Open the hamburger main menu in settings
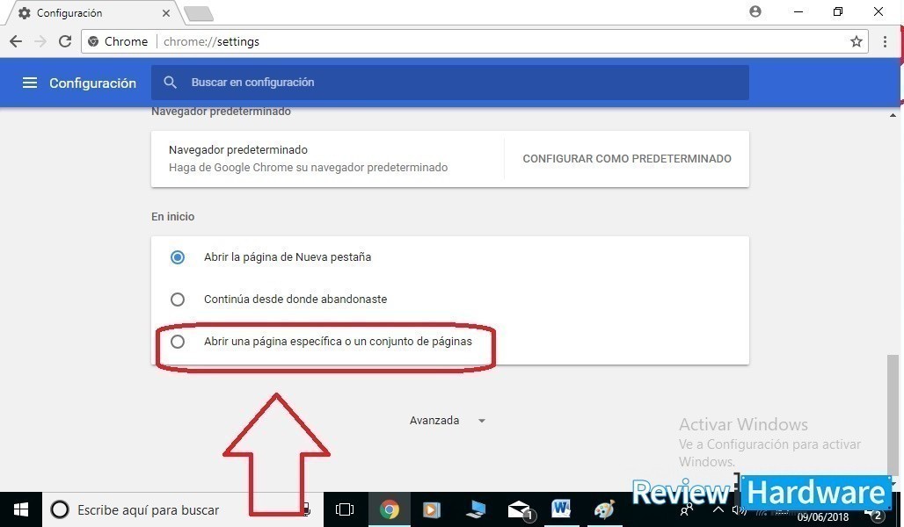 (29, 83)
